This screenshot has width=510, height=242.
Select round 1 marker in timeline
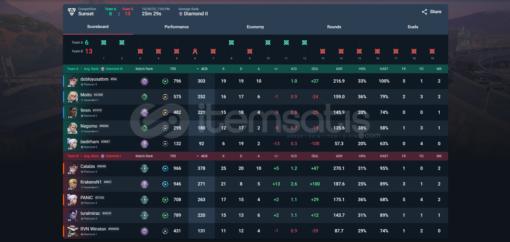(x=104, y=43)
